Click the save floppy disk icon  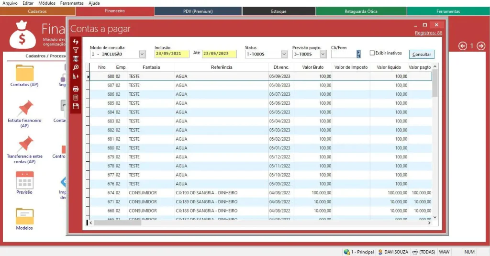(76, 106)
